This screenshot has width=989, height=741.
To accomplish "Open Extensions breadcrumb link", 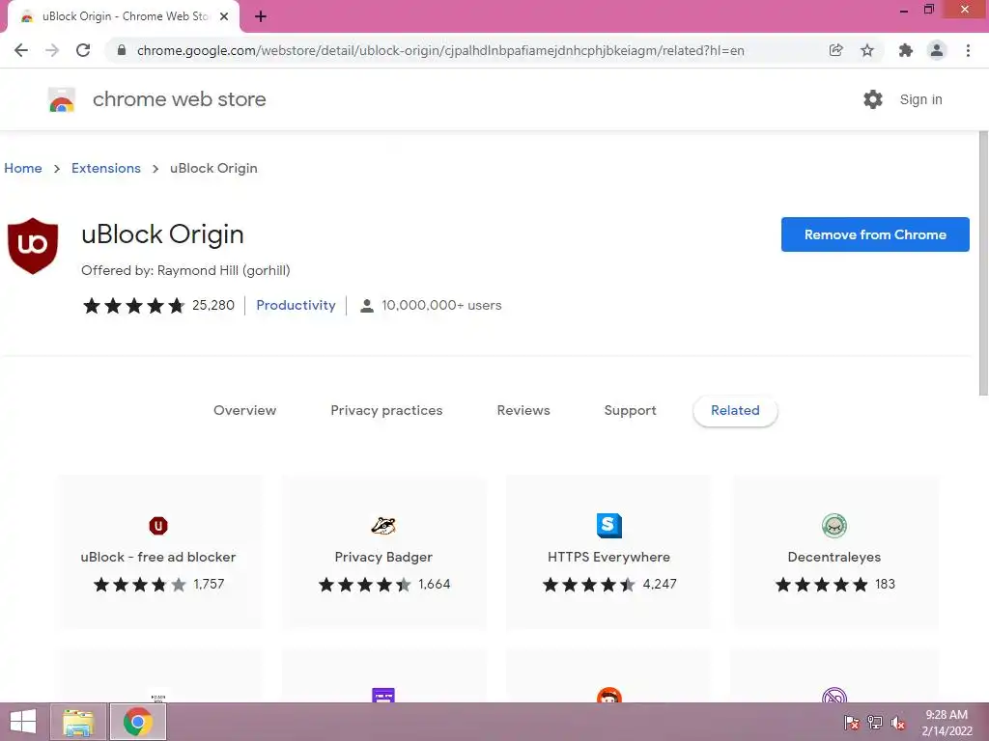I will click(106, 168).
